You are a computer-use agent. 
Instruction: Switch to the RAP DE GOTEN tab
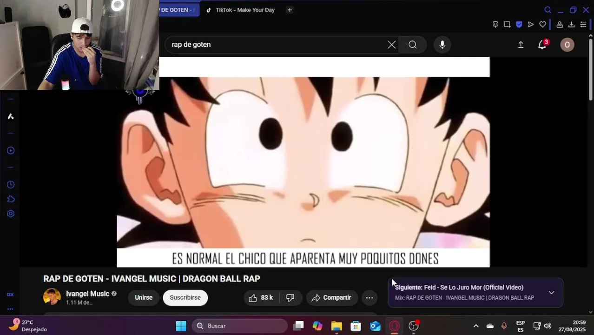point(179,10)
